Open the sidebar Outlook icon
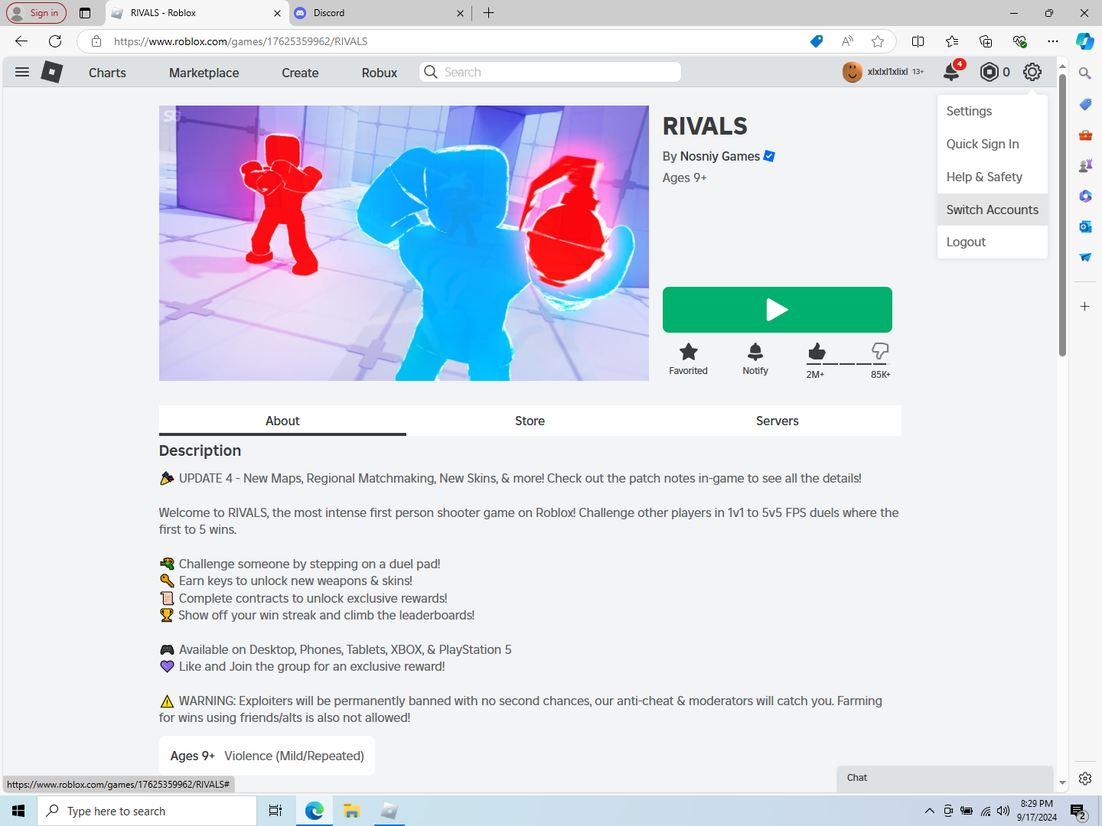Image resolution: width=1102 pixels, height=826 pixels. (x=1085, y=226)
